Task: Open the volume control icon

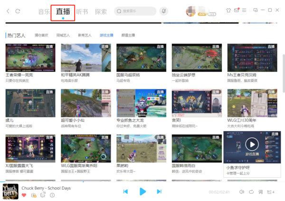Action: pos(242,192)
